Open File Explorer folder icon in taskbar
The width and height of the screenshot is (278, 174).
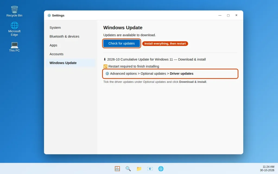139,169
